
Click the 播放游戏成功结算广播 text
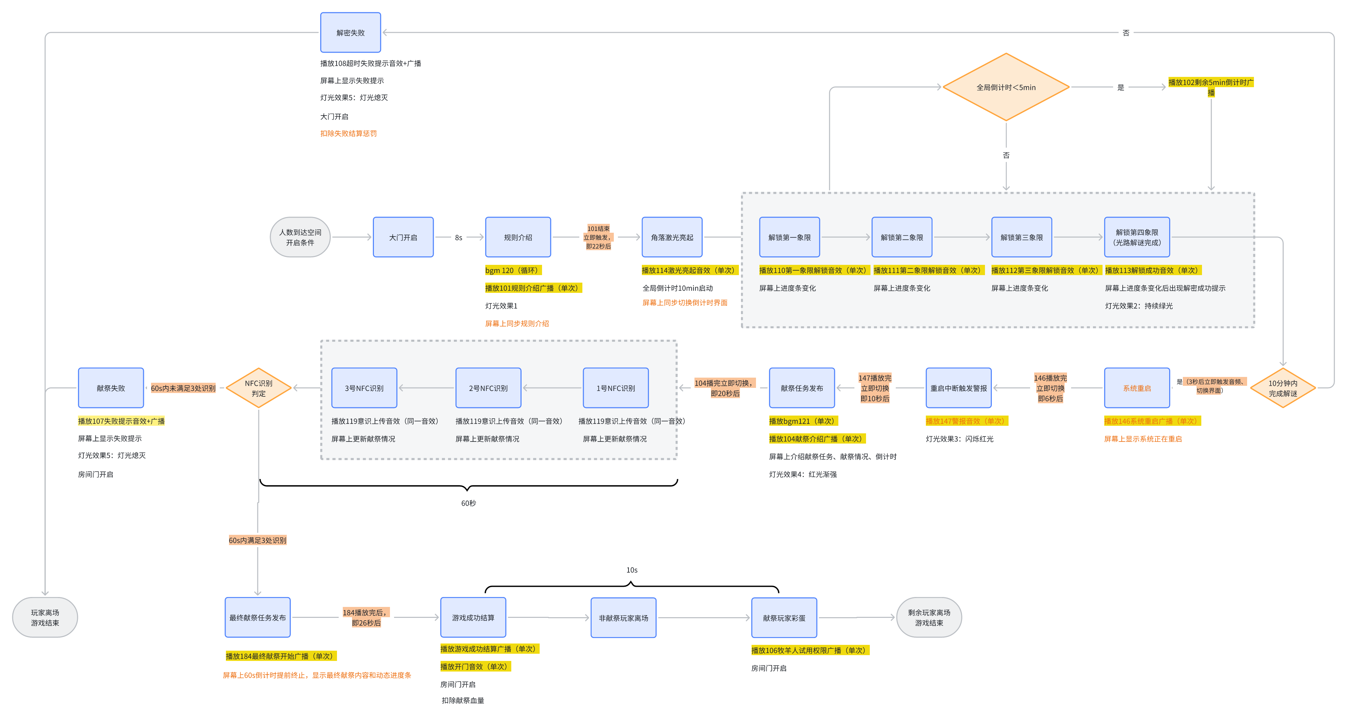[490, 649]
